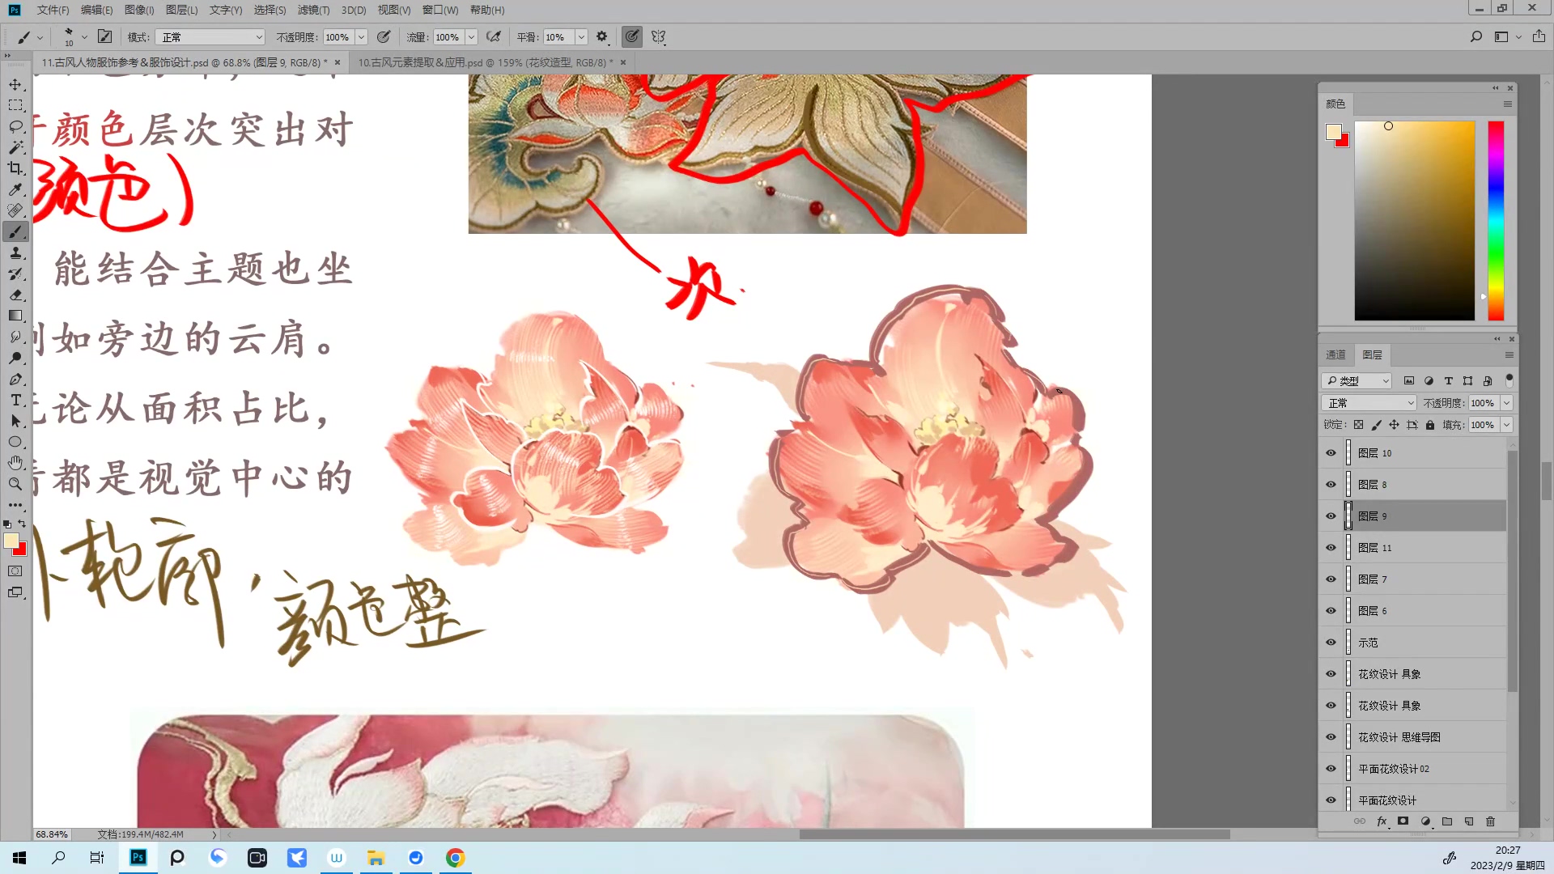
Task: Open the search magnifier in options bar
Action: pos(1476,36)
